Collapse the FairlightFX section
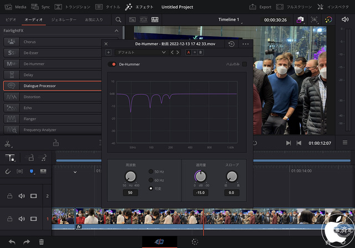Screen dimensions: 355x248 coord(116,31)
